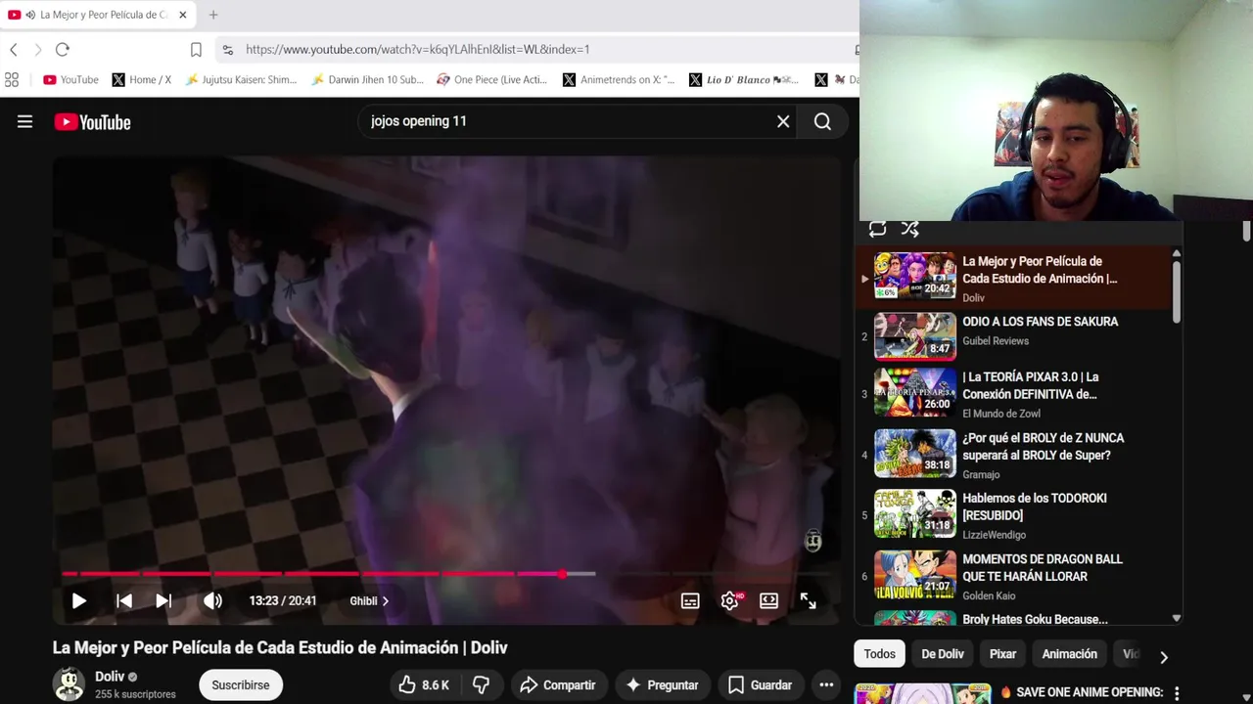This screenshot has width=1253, height=704.
Task: Go back in browser
Action: 14,49
